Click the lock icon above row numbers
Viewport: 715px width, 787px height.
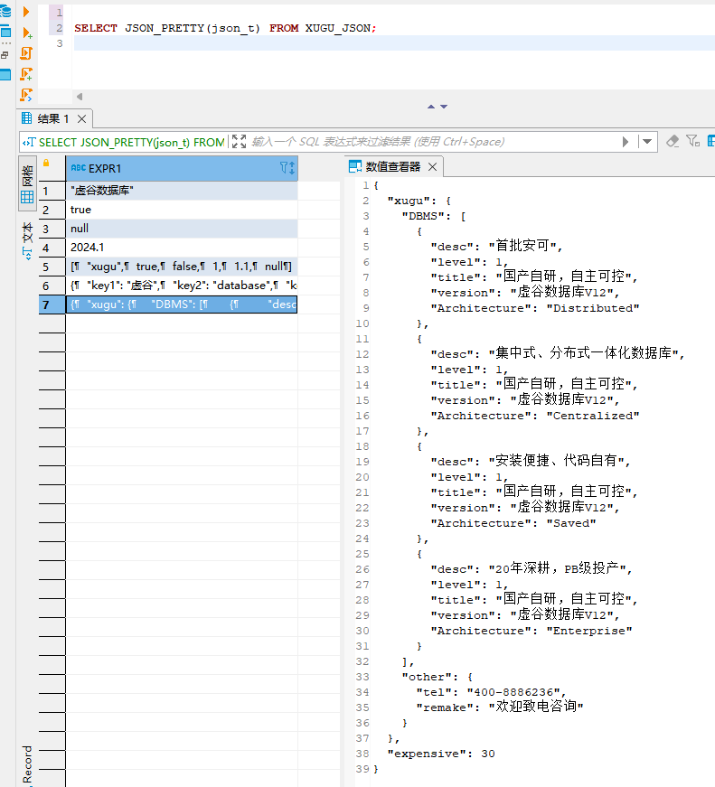(x=46, y=163)
